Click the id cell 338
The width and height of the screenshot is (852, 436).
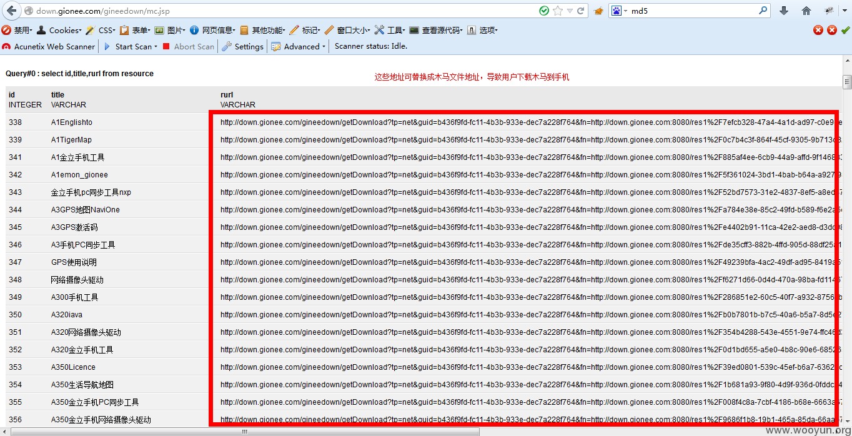click(15, 122)
